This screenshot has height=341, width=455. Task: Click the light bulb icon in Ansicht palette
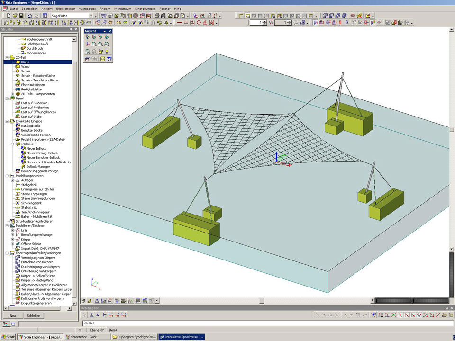pyautogui.click(x=107, y=51)
